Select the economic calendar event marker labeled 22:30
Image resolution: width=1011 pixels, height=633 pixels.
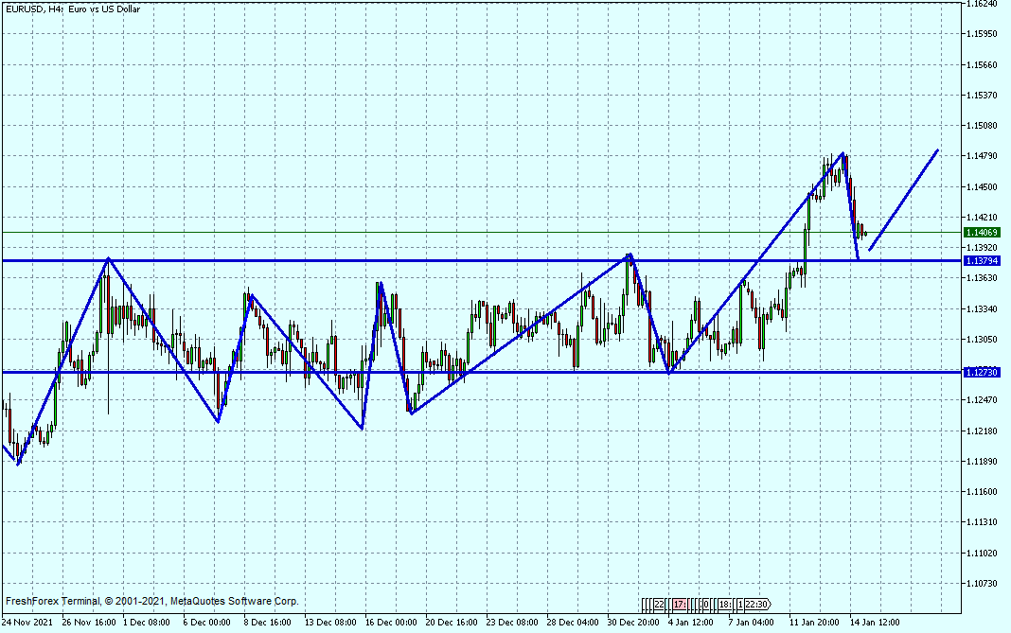tap(757, 605)
